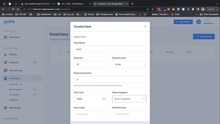220x124 pixels.
Task: Open Basics | The Next... bookmark
Action: [x=158, y=14]
